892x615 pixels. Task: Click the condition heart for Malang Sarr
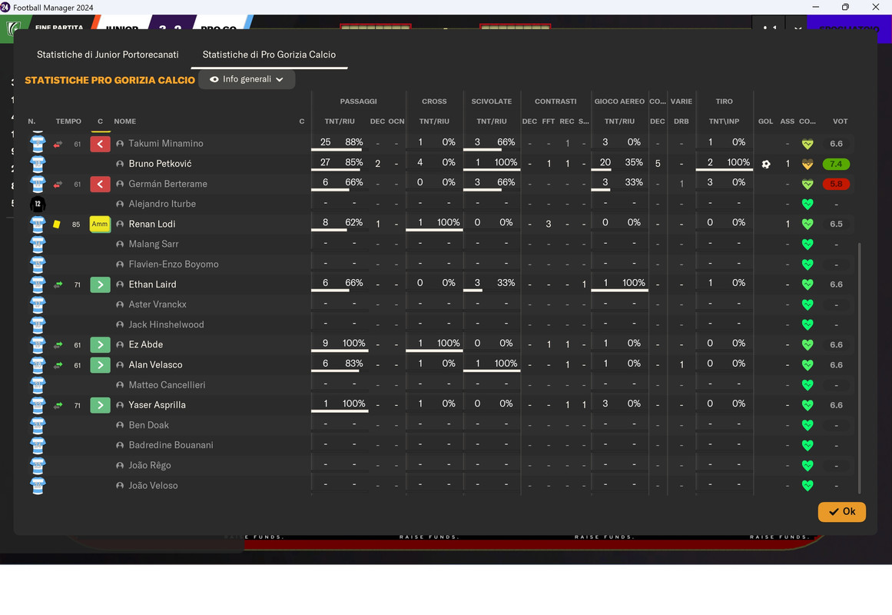(807, 244)
